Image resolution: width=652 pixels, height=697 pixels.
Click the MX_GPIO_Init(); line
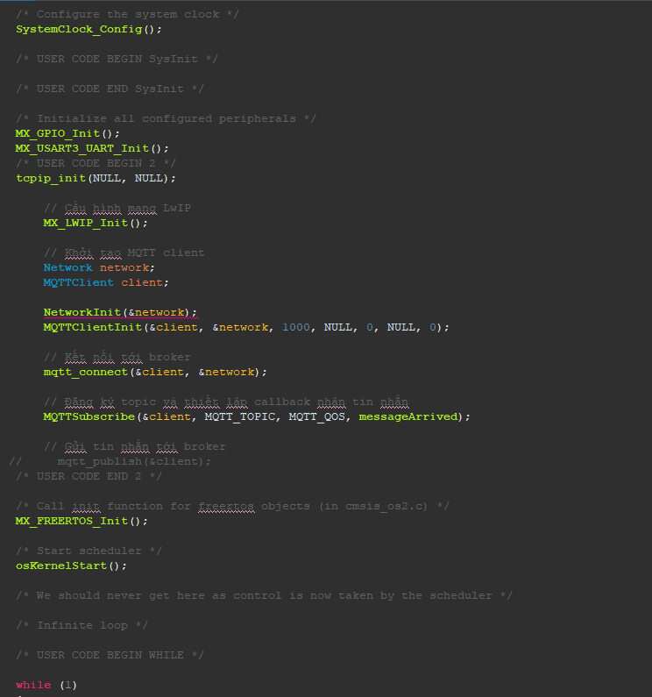click(67, 133)
